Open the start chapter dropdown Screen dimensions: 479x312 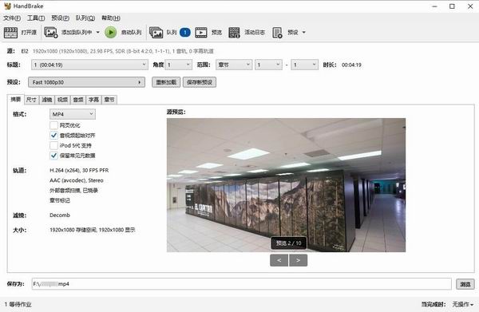click(x=268, y=65)
